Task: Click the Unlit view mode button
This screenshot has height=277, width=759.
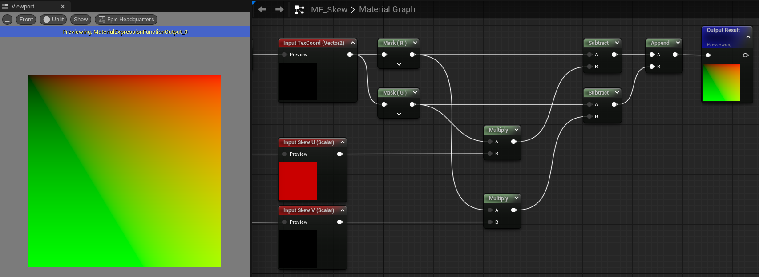Action: (x=53, y=20)
